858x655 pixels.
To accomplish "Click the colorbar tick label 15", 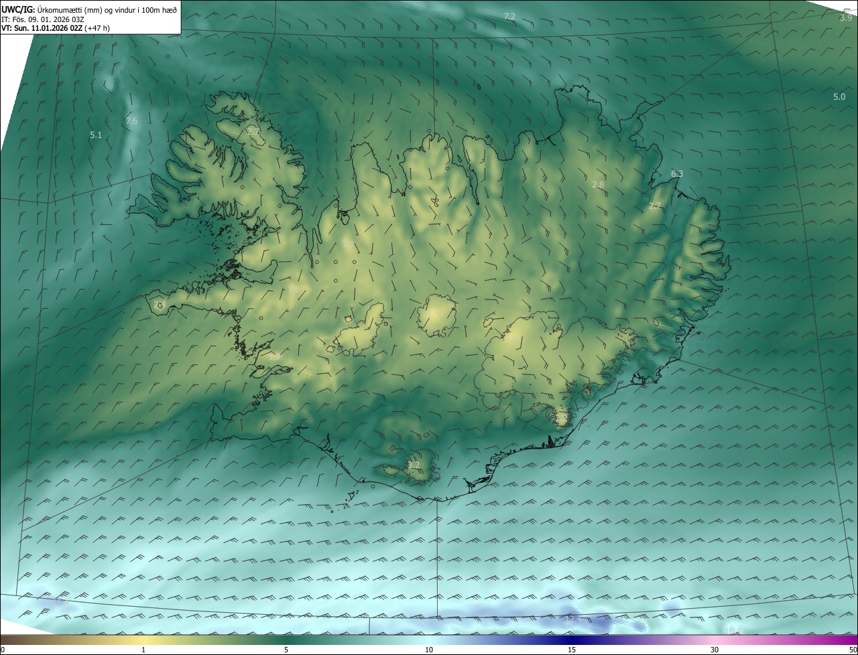I will tap(572, 650).
